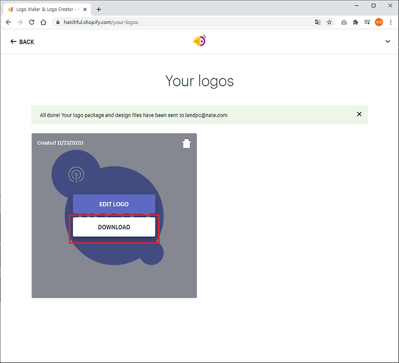
Task: Click the EDIT LOGO button
Action: pos(114,204)
